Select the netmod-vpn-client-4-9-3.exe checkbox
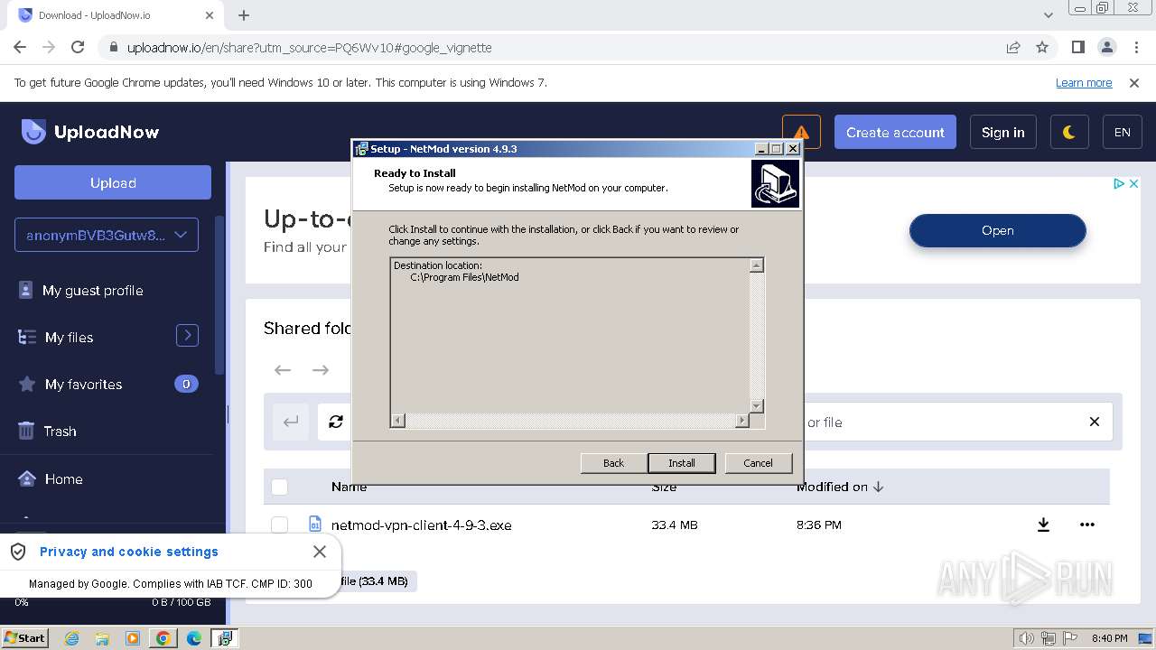 tap(280, 525)
